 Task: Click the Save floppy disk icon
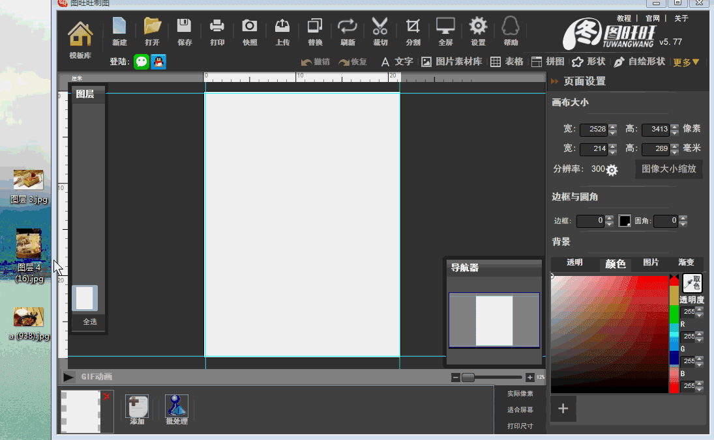tap(185, 27)
